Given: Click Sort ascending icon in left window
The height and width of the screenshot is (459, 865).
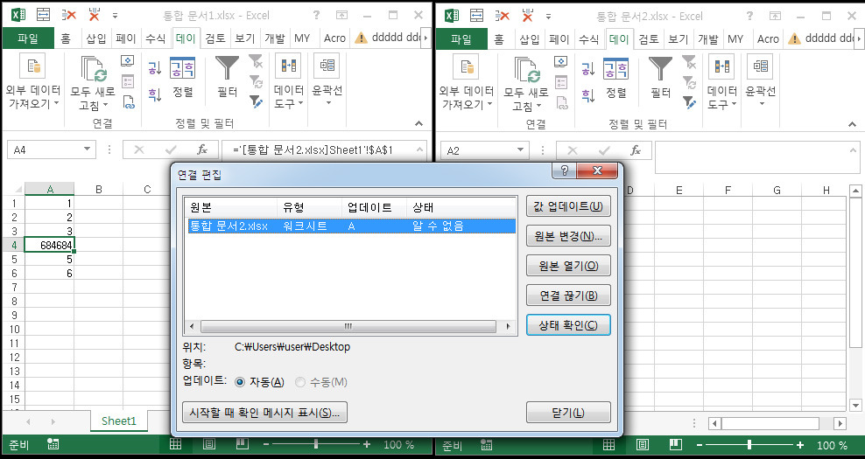Looking at the screenshot, I should pyautogui.click(x=154, y=68).
